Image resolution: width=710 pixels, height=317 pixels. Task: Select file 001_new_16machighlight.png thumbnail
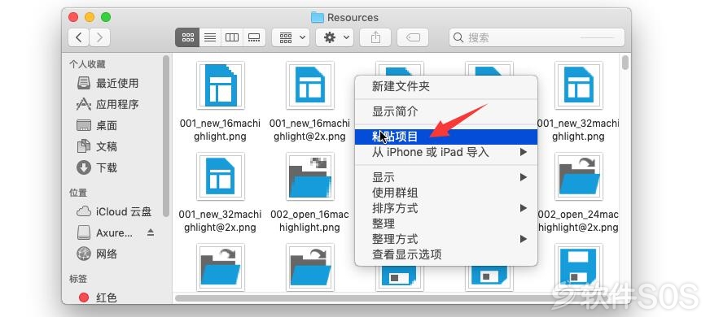point(221,85)
